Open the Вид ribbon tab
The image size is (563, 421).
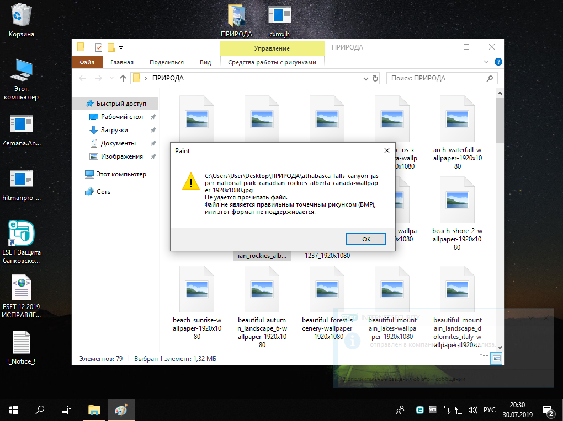205,62
